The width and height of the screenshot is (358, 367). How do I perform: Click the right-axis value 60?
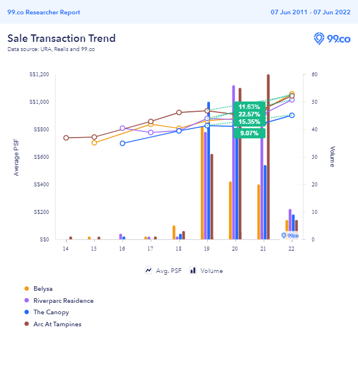coord(314,75)
